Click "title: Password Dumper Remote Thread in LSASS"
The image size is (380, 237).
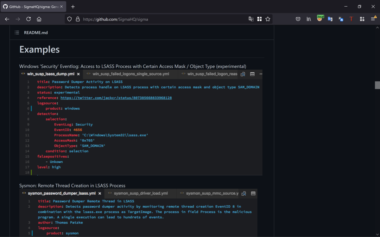[x=86, y=201]
